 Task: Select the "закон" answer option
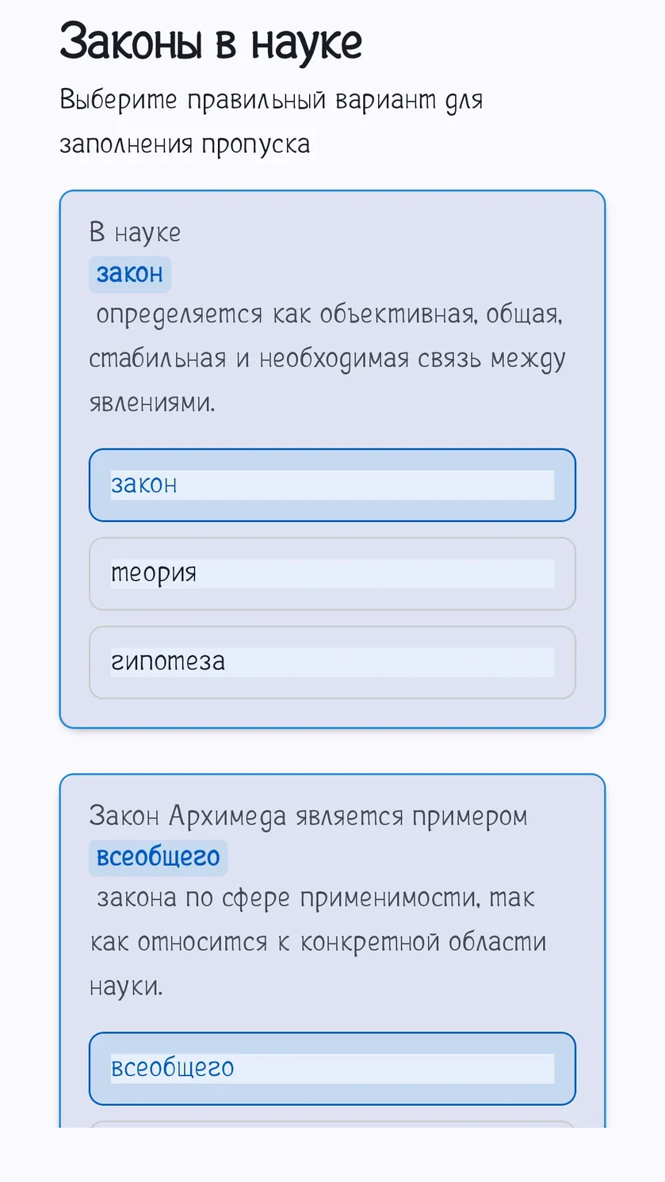332,485
